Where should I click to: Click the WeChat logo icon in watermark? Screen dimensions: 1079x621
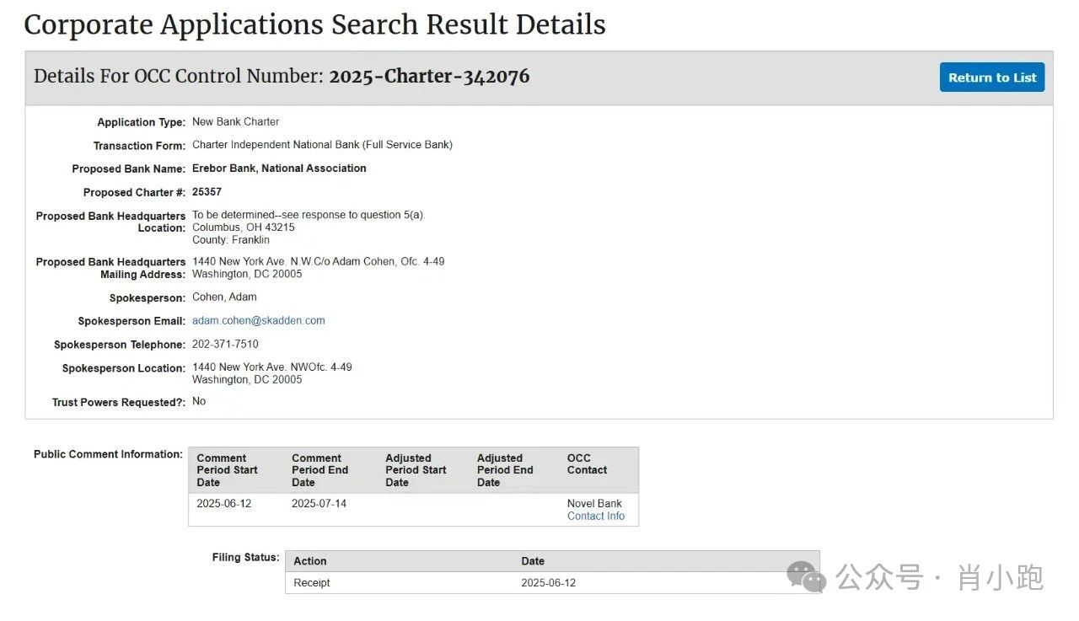tap(806, 577)
